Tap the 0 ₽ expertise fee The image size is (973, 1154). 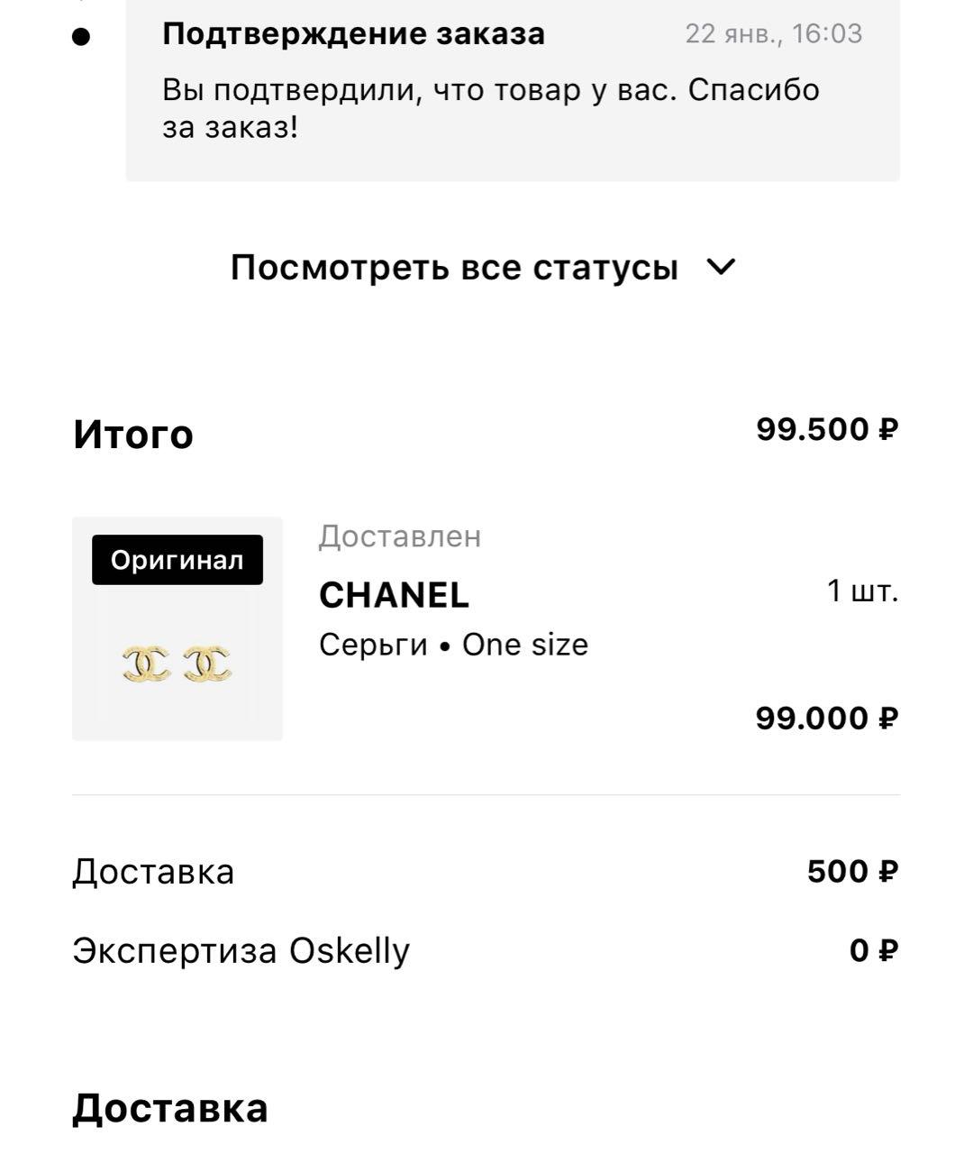click(x=874, y=950)
